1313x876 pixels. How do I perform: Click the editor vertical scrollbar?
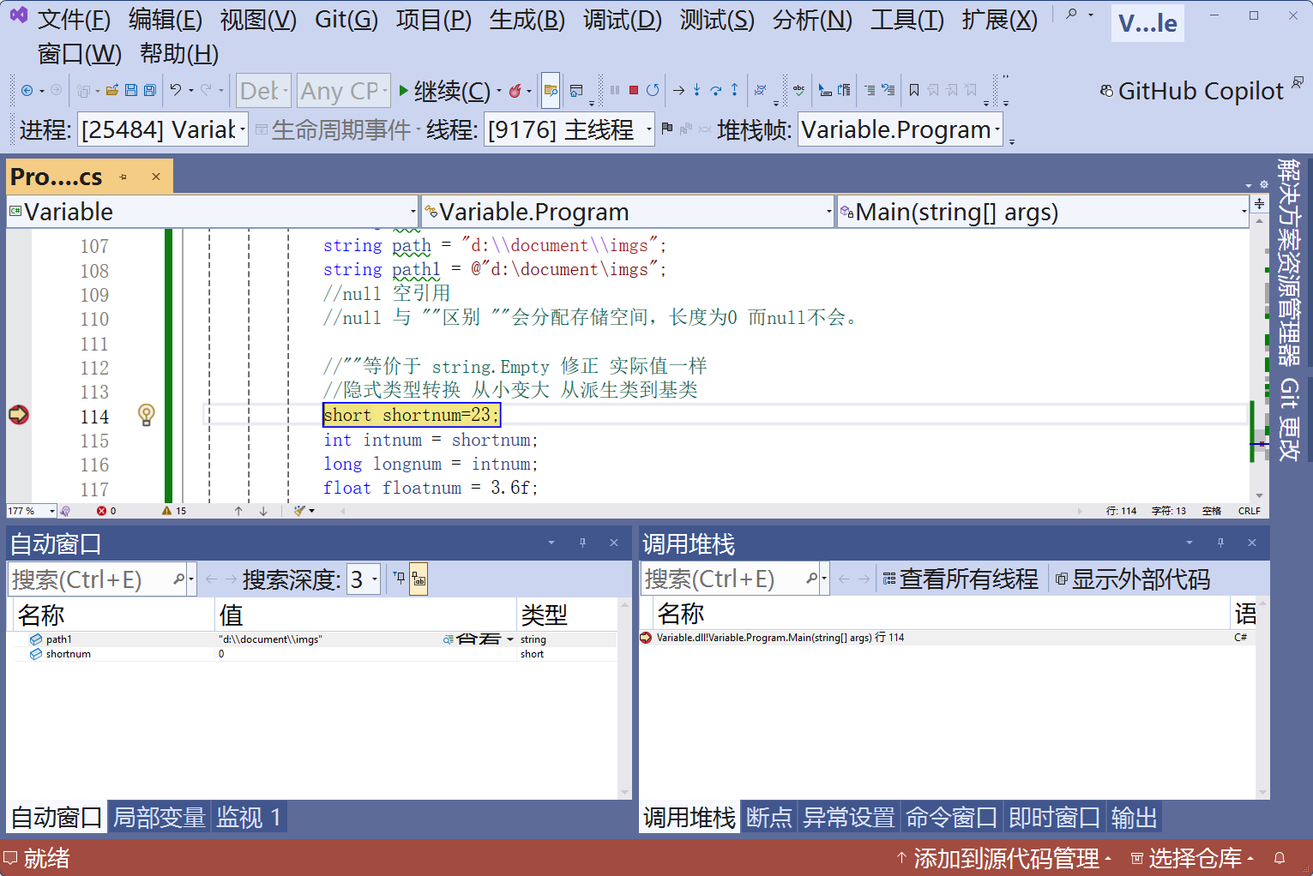tap(1258, 358)
